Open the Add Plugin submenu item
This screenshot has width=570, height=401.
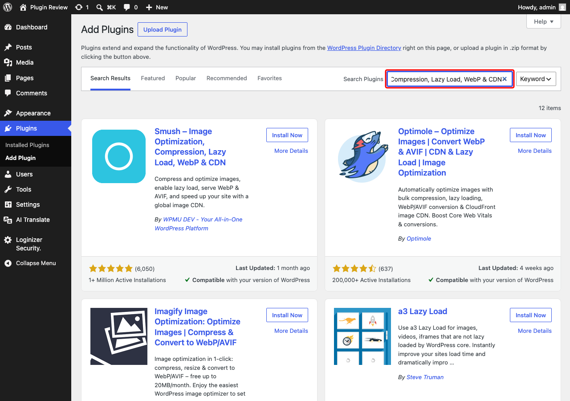pos(20,158)
